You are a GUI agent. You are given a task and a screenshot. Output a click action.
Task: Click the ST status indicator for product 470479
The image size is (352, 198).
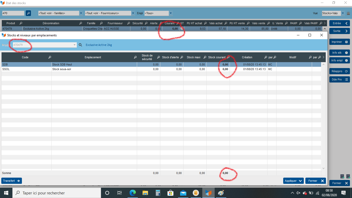click(x=182, y=29)
